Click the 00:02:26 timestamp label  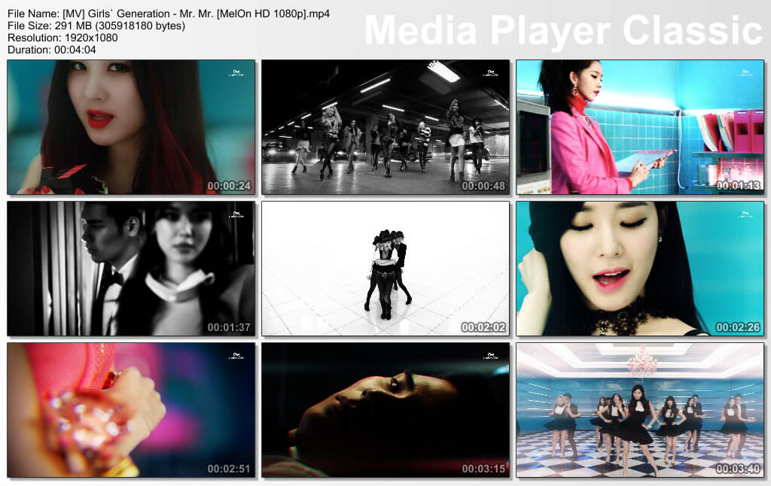[738, 327]
